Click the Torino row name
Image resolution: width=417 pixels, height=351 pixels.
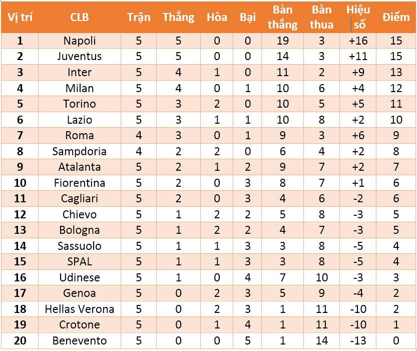(x=80, y=104)
